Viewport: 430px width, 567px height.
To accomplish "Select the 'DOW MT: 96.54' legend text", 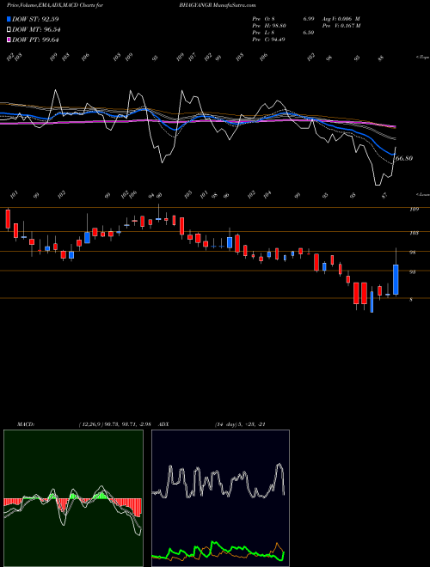I will pyautogui.click(x=36, y=30).
